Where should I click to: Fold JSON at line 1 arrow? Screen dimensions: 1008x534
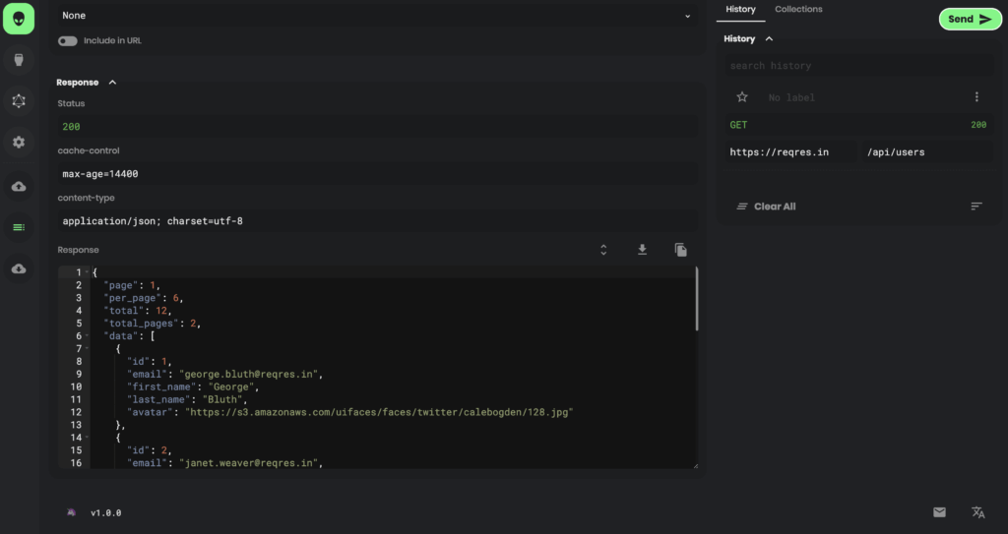(x=87, y=272)
